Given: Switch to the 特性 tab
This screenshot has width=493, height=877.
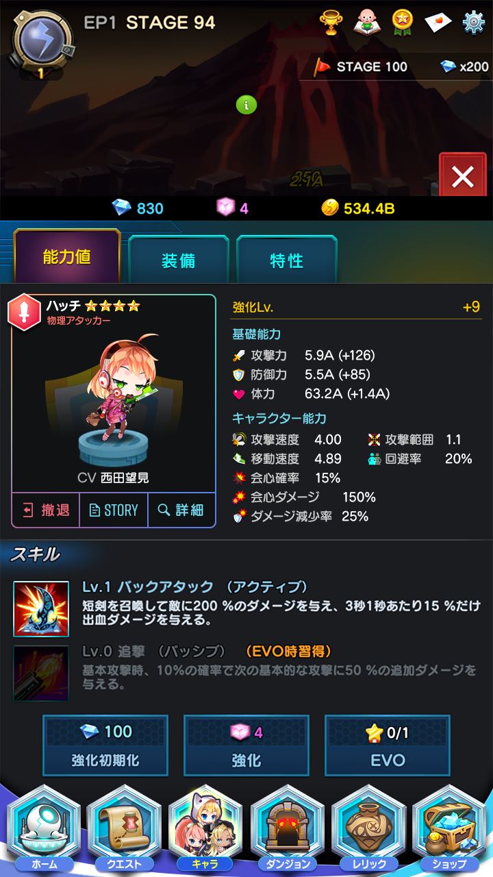Looking at the screenshot, I should click(x=287, y=260).
